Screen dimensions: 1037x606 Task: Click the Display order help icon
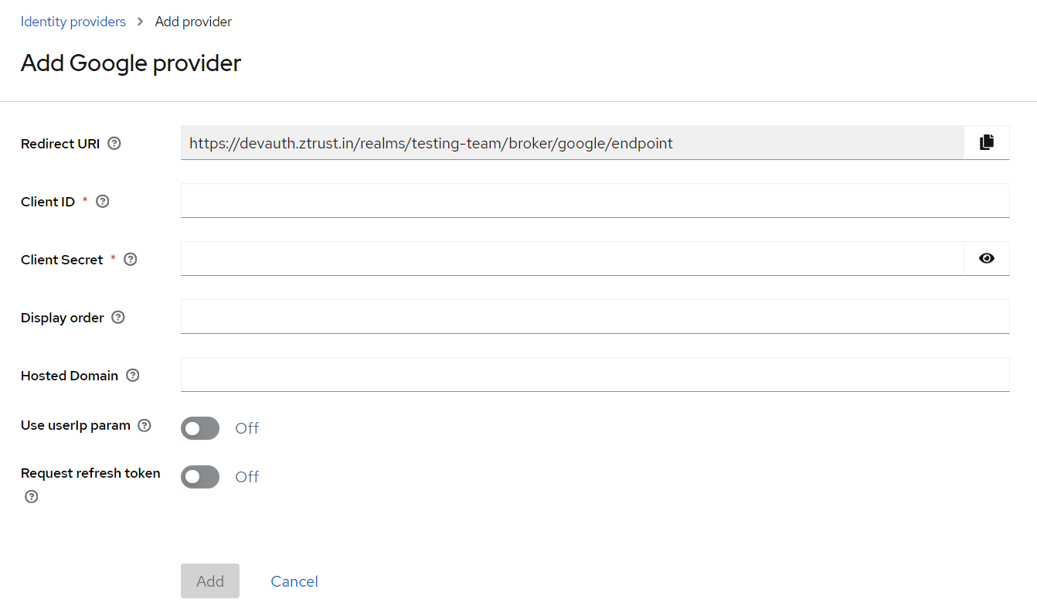pos(118,317)
